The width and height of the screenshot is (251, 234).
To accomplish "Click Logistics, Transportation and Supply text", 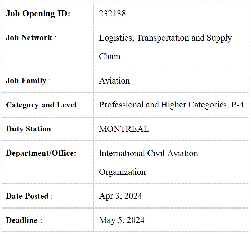I will (x=165, y=38).
